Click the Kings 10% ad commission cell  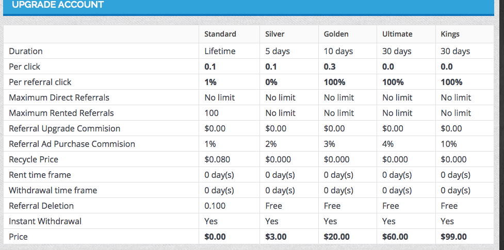[449, 144]
